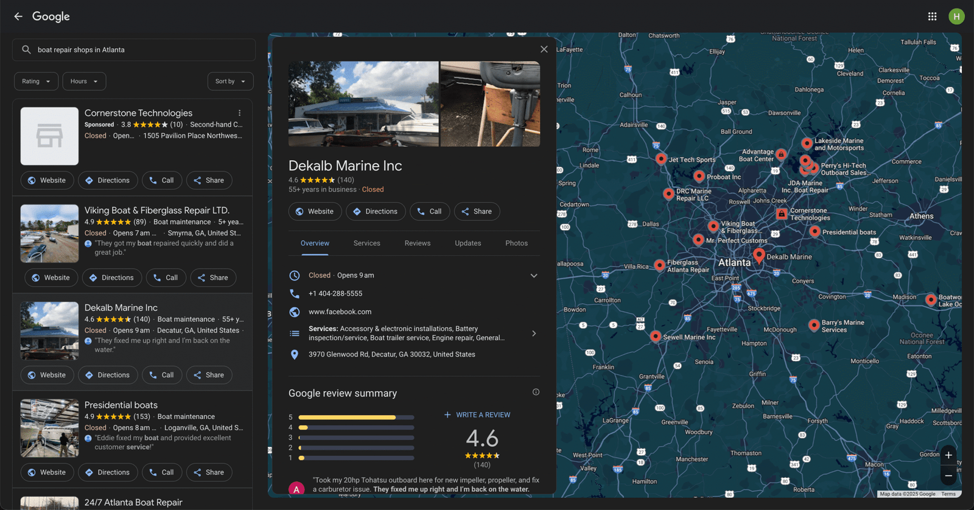Click Call in Dekalb Marine detail panel
The image size is (974, 510).
pos(430,212)
